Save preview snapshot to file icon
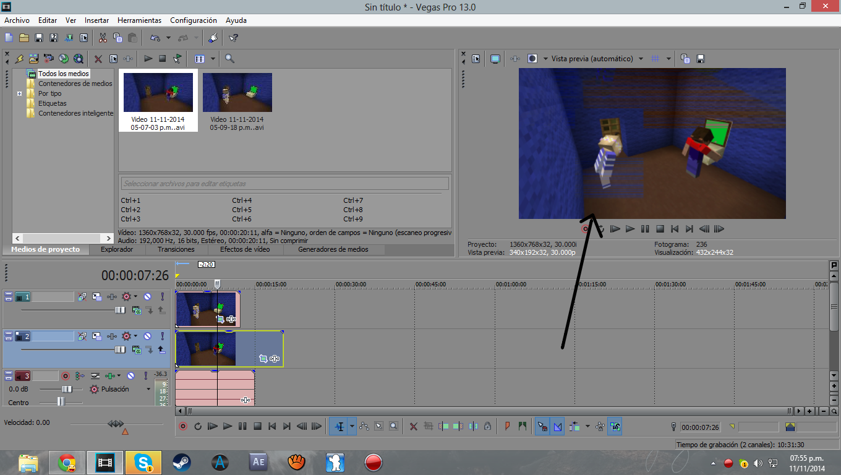 (x=701, y=59)
